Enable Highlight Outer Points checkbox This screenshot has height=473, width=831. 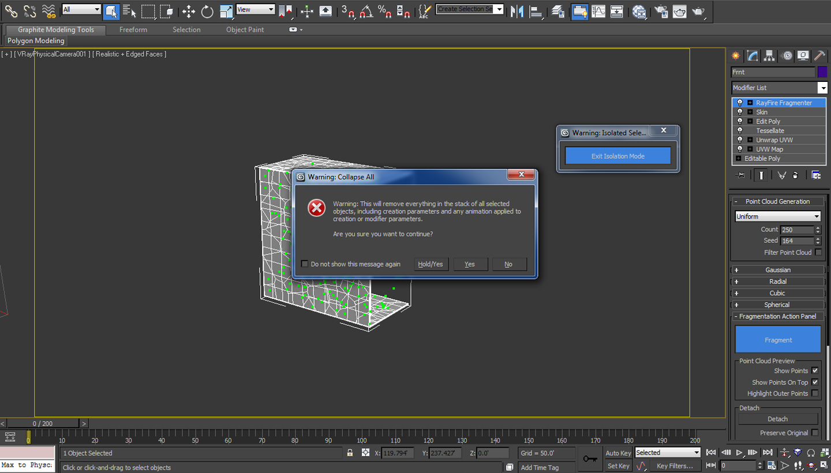pos(815,393)
